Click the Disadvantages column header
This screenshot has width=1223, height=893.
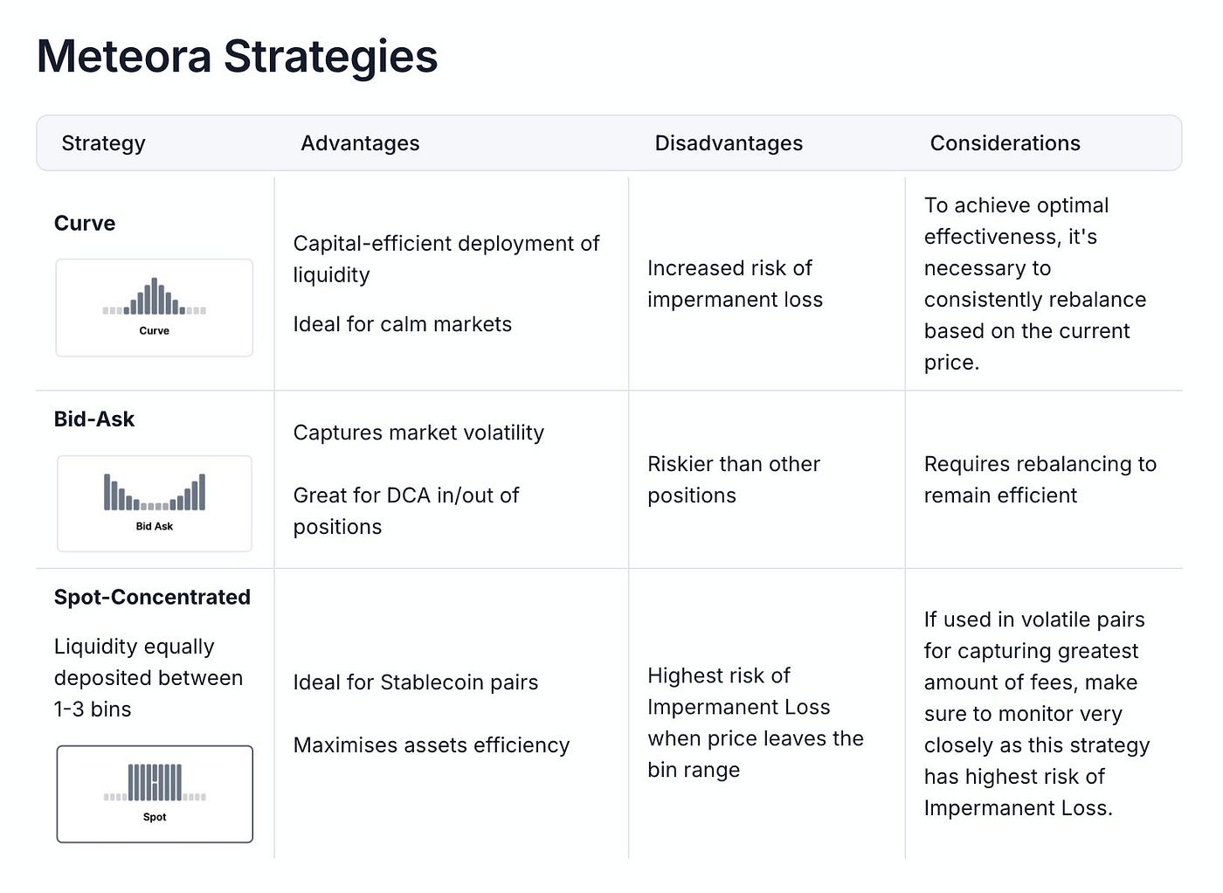coord(729,143)
